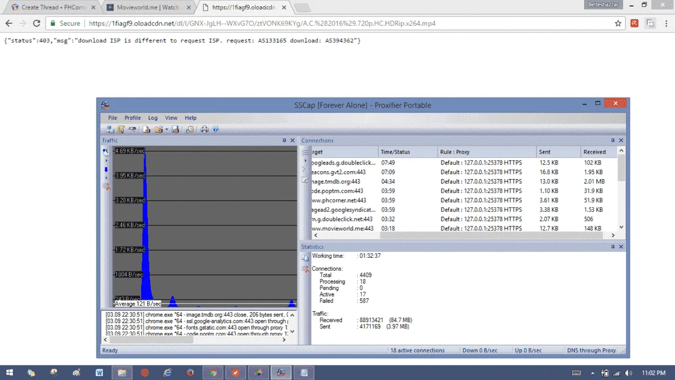
Task: Sort by Time/Status column header
Action: 408,152
